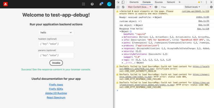Open the index.js:65 source link
The image size is (214, 108).
coord(203,17)
